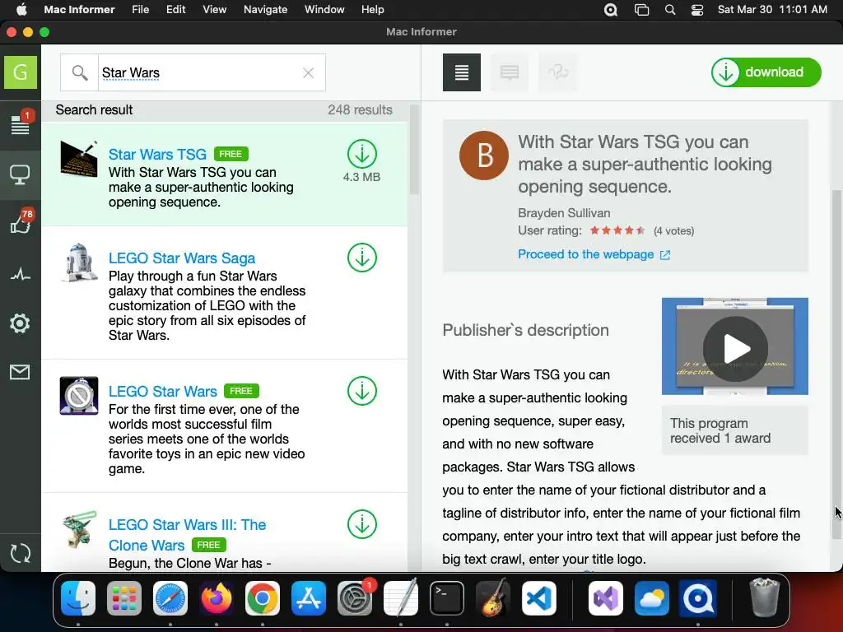Open the news feed sidebar icon
The height and width of the screenshot is (632, 843).
pyautogui.click(x=21, y=125)
